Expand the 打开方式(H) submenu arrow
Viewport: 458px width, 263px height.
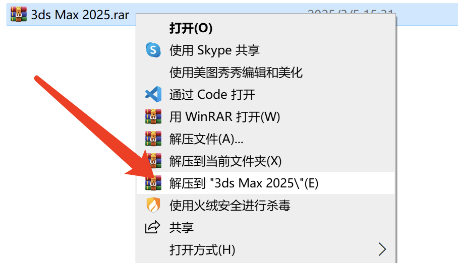[382, 249]
